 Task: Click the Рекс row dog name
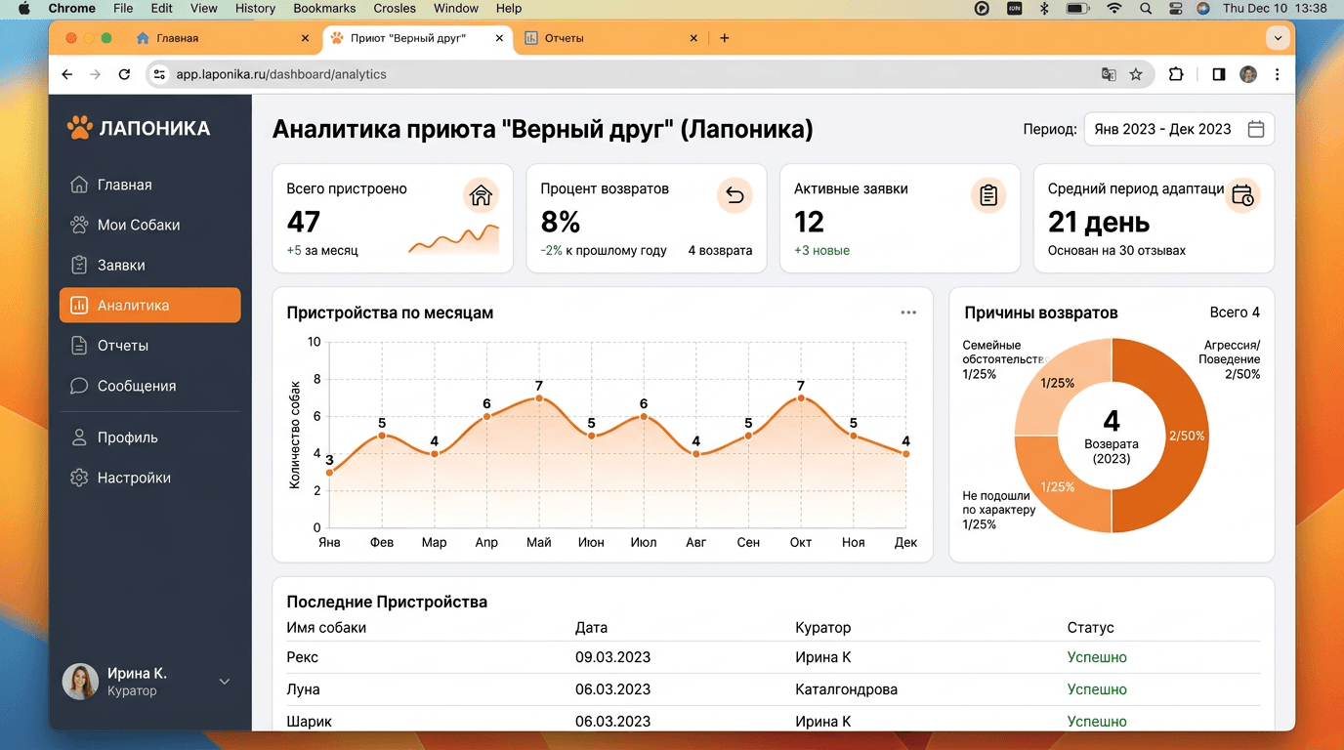tap(303, 657)
